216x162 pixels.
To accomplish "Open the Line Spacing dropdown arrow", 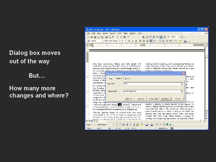I will coord(157,41).
